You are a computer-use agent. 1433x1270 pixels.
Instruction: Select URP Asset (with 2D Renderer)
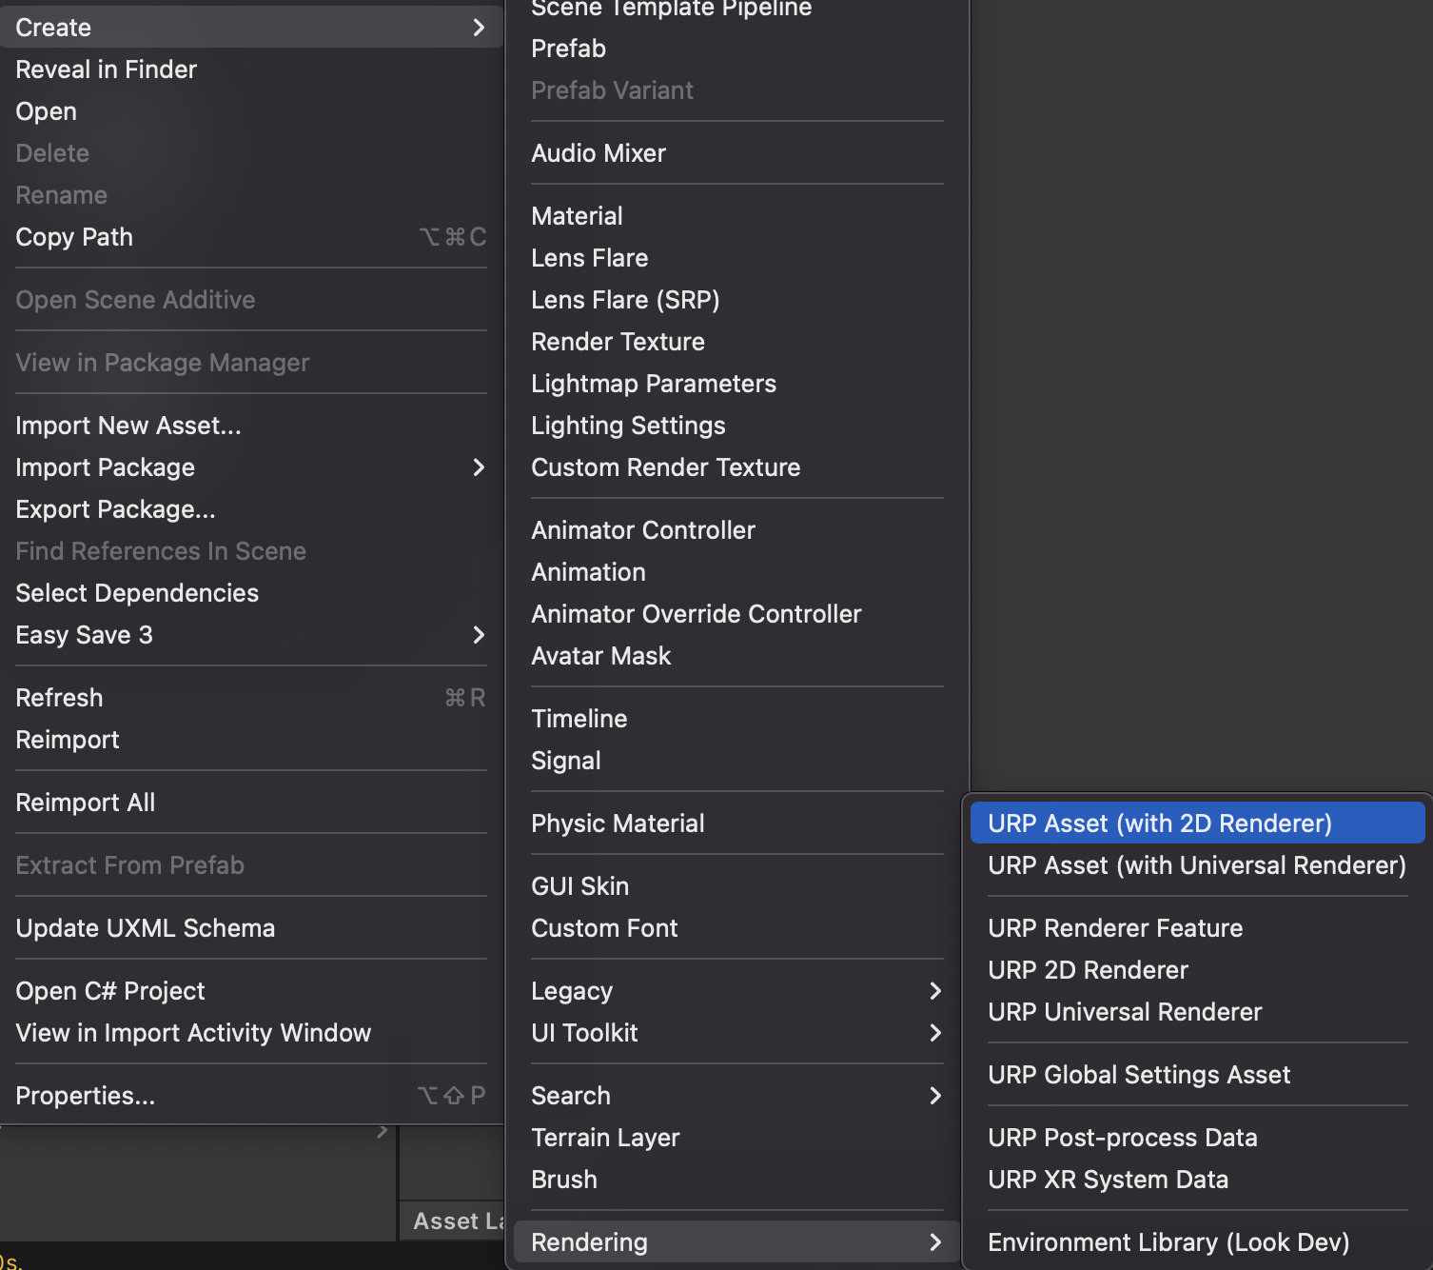tap(1159, 823)
